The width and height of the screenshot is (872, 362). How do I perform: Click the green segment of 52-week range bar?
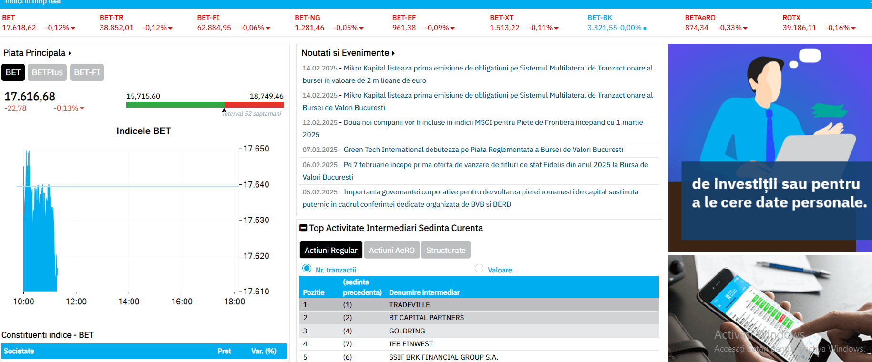175,105
